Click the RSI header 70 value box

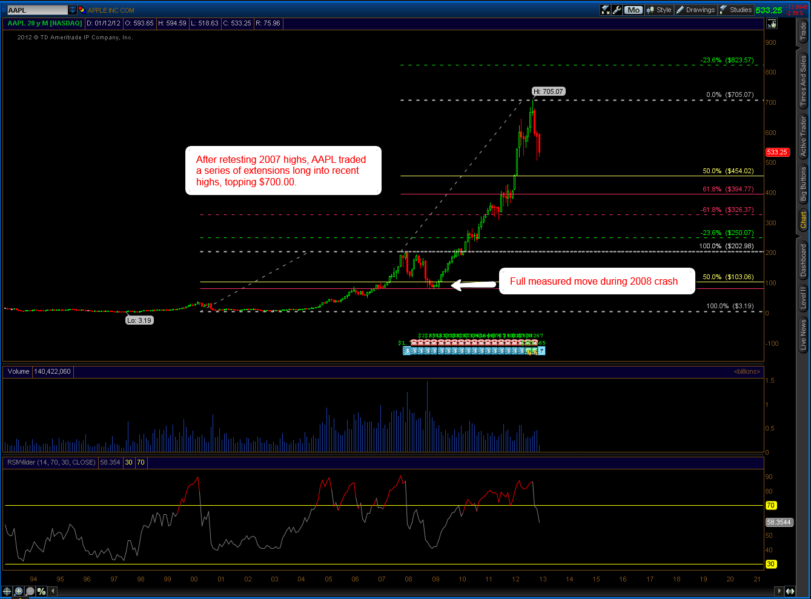(x=141, y=462)
